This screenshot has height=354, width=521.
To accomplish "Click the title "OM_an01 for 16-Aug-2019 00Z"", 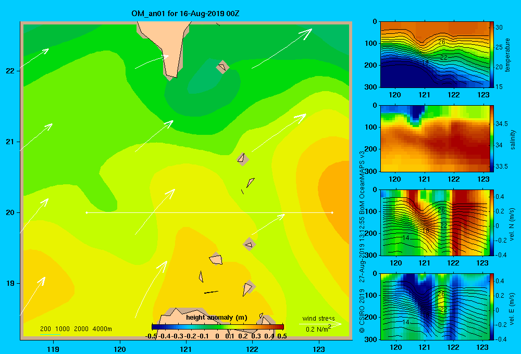I will coord(185,14).
